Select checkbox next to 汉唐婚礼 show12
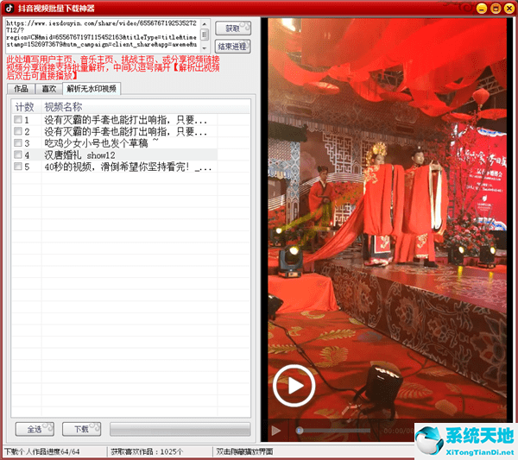Screen dimensions: 518x460 tap(18, 155)
